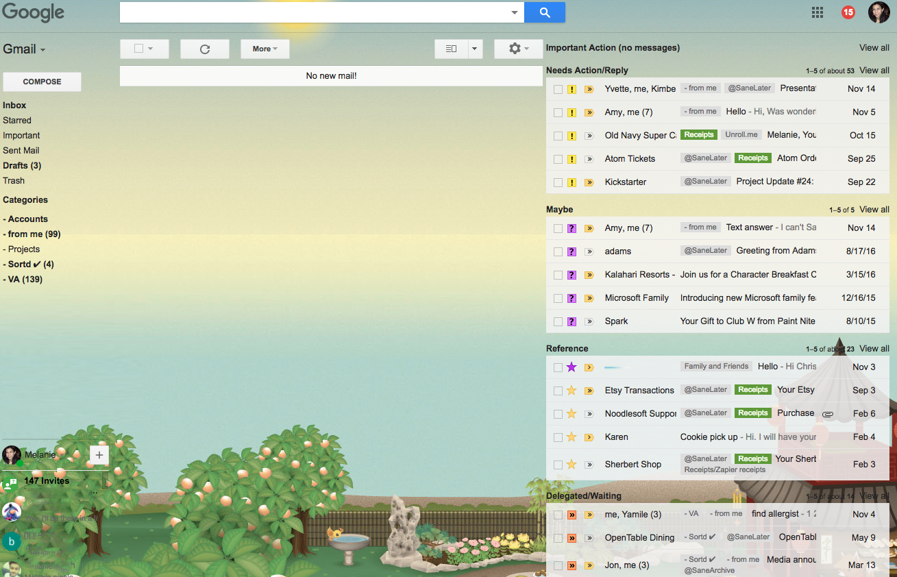Tick the Noodlesoft Support email checkbox

coord(558,414)
